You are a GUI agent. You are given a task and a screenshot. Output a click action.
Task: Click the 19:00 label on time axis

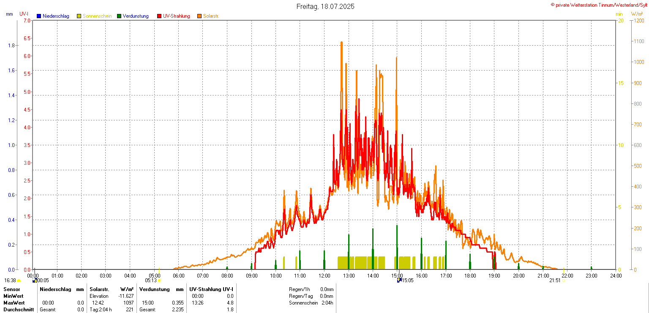click(x=494, y=276)
